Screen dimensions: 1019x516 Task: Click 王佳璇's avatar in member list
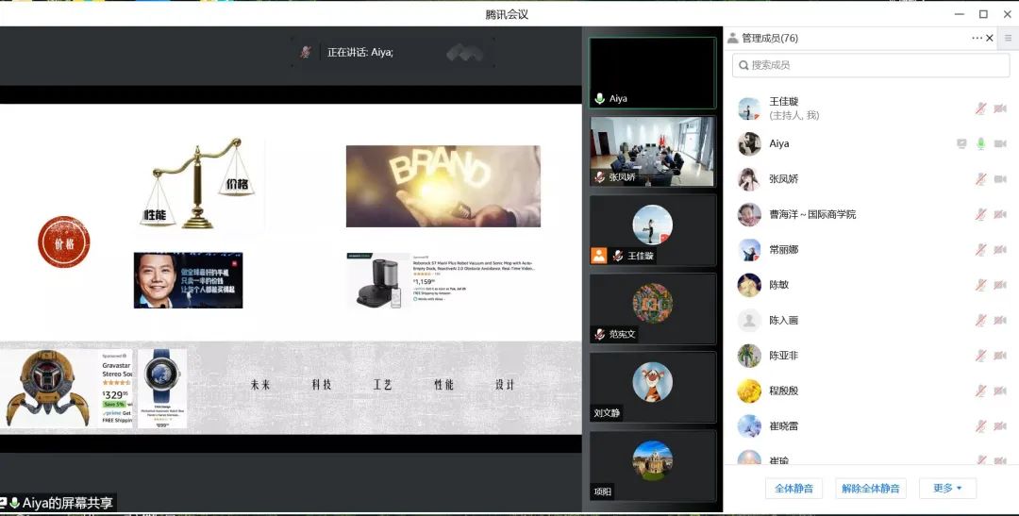tap(748, 108)
